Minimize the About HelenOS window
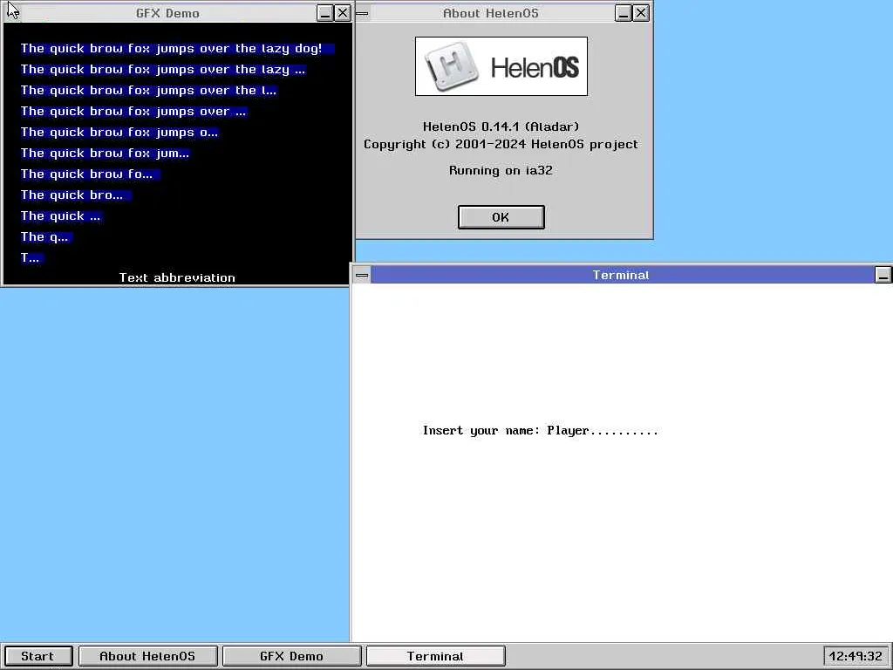 [x=624, y=13]
